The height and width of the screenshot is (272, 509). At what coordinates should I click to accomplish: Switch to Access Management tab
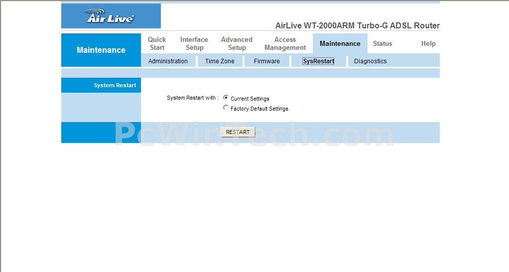(285, 43)
